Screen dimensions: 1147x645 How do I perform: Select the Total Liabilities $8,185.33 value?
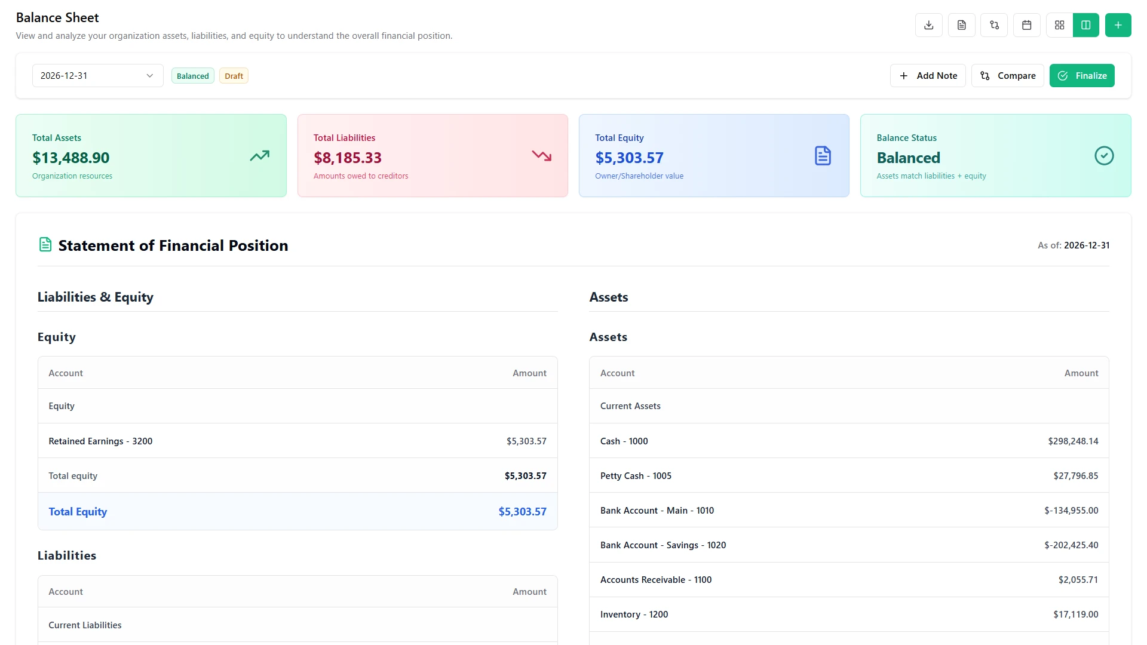(x=348, y=158)
